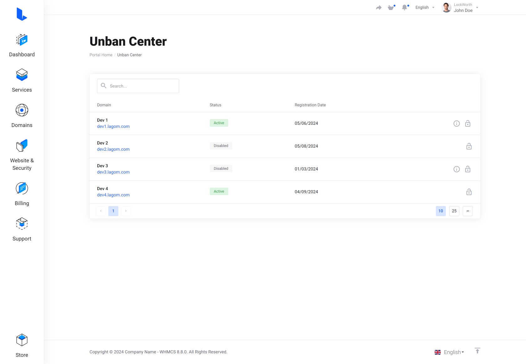Image resolution: width=526 pixels, height=364 pixels.
Task: Click the Disabled badge for Dev 2
Action: (x=221, y=146)
